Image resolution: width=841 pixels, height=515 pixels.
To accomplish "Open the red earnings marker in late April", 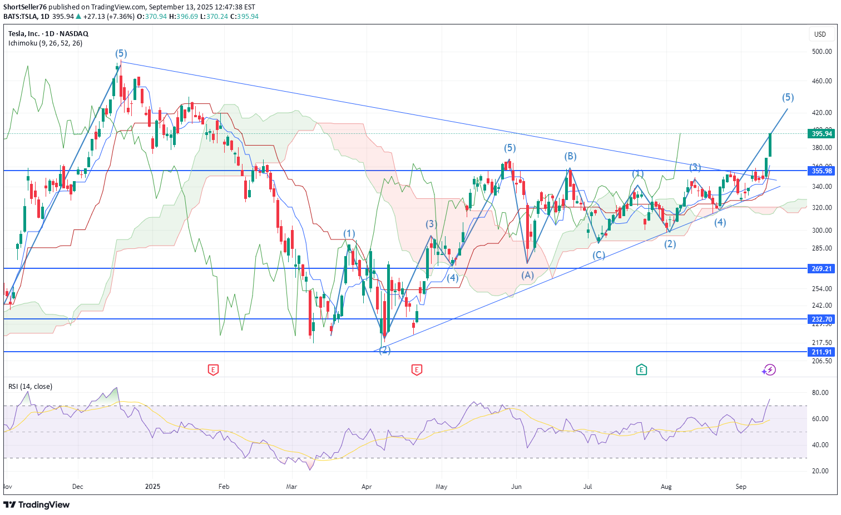I will coord(417,369).
